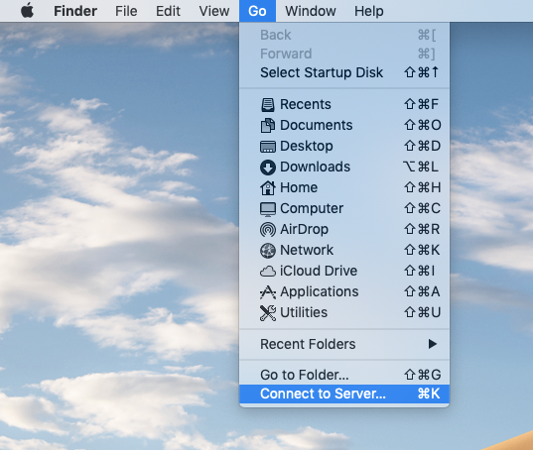Go to the Utilities folder
This screenshot has height=450, width=533.
click(x=344, y=312)
